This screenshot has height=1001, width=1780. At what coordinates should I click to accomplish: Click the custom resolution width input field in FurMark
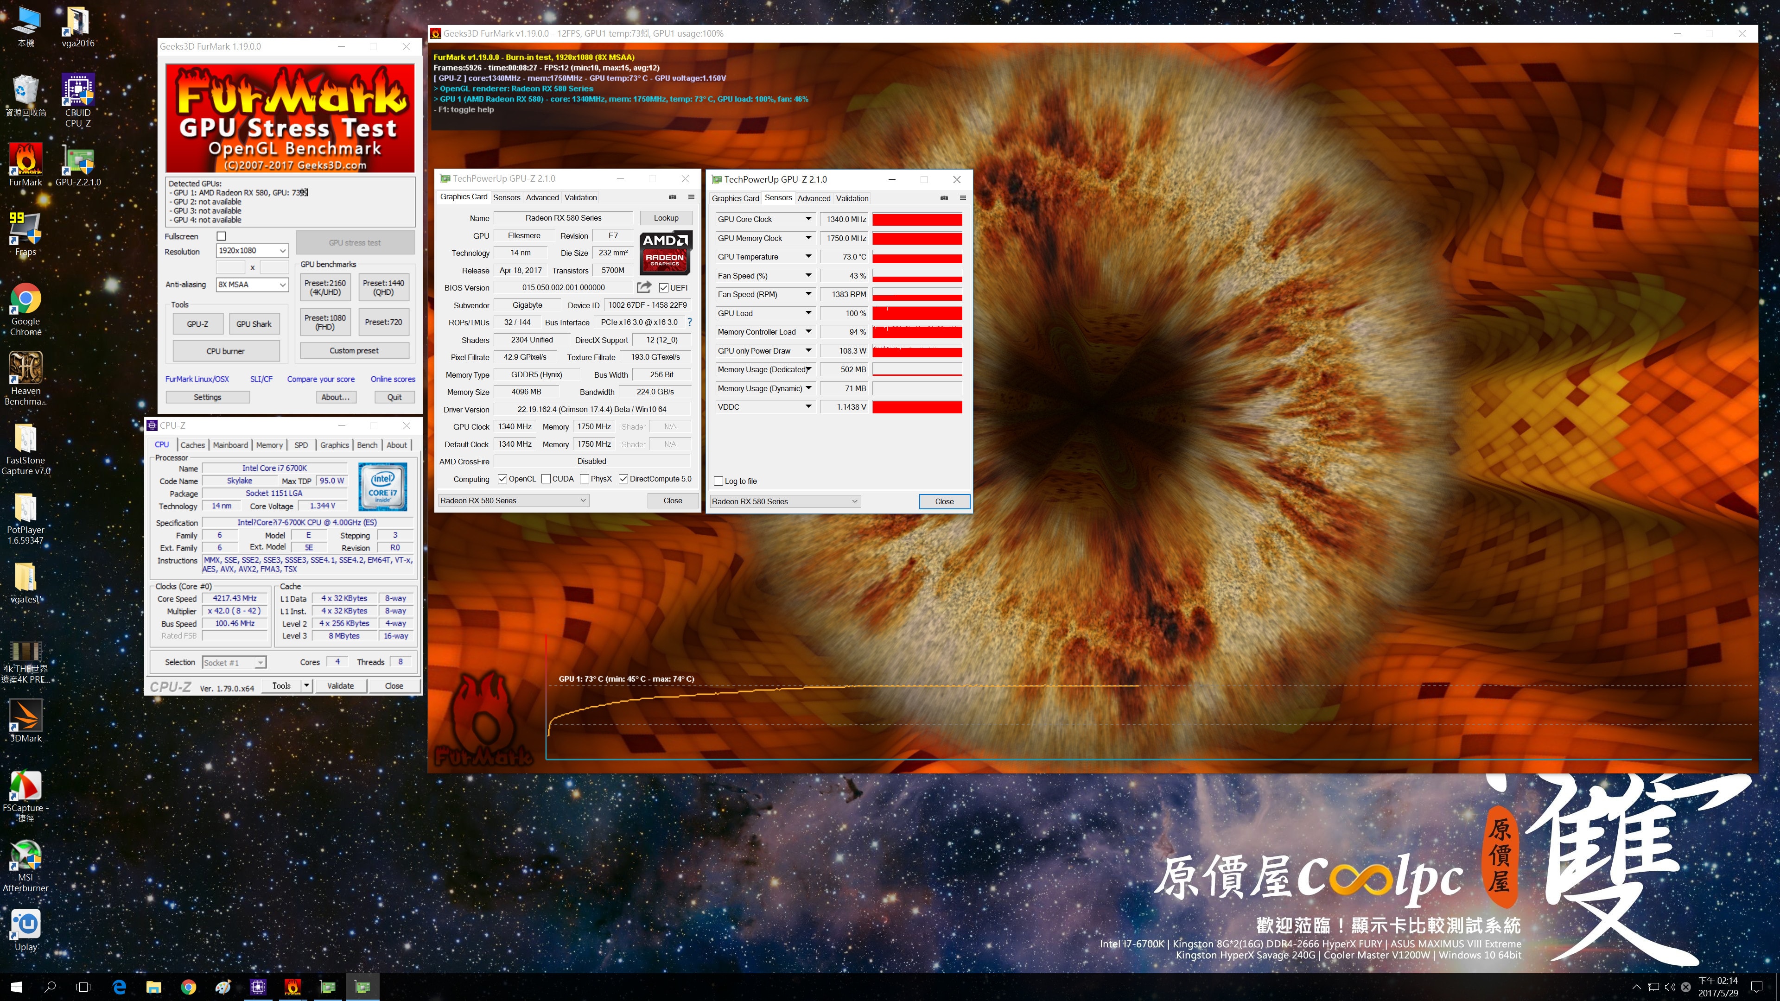tap(231, 267)
